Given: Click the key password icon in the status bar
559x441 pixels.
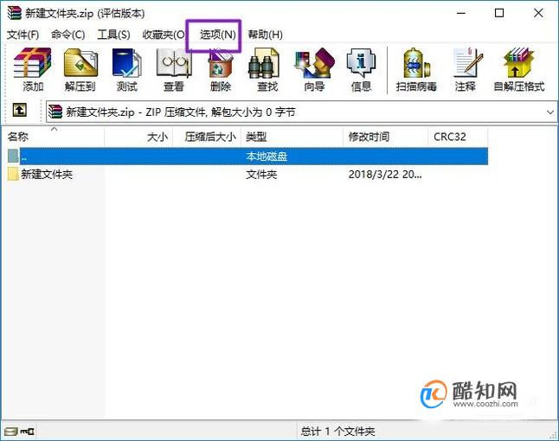Looking at the screenshot, I should [x=28, y=431].
